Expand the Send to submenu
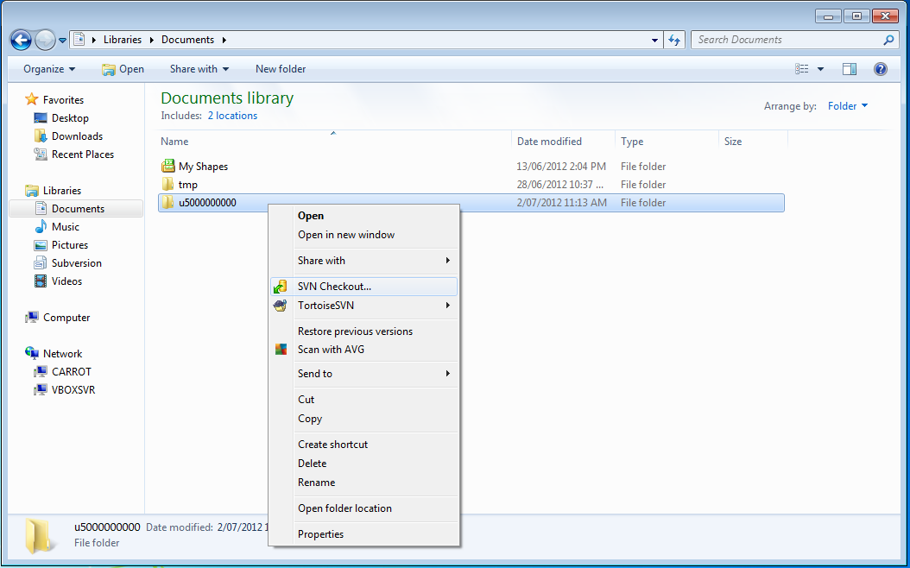 click(313, 373)
